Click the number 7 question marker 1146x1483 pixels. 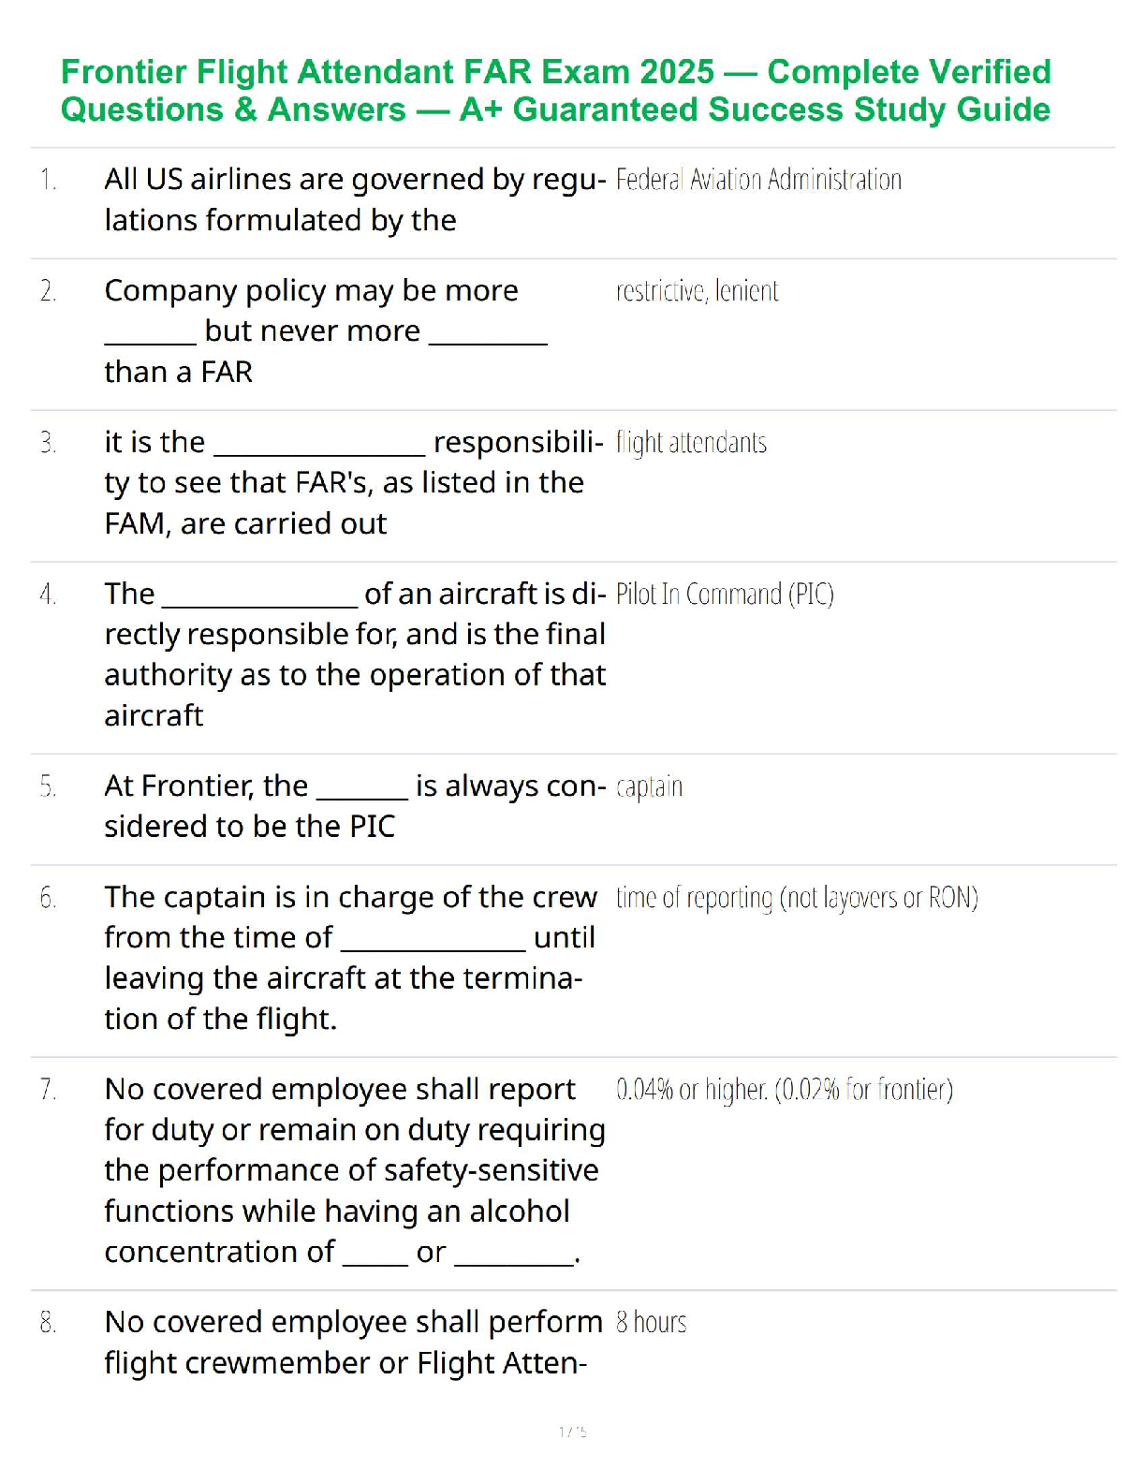[x=48, y=1089]
